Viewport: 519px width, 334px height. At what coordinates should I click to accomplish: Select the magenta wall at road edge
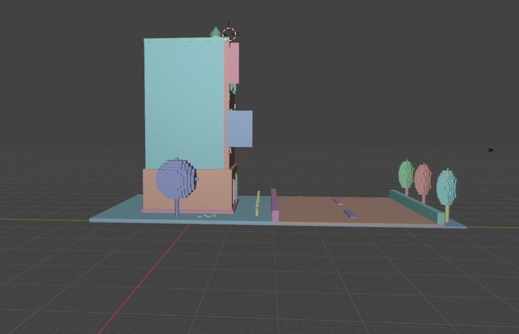[275, 204]
